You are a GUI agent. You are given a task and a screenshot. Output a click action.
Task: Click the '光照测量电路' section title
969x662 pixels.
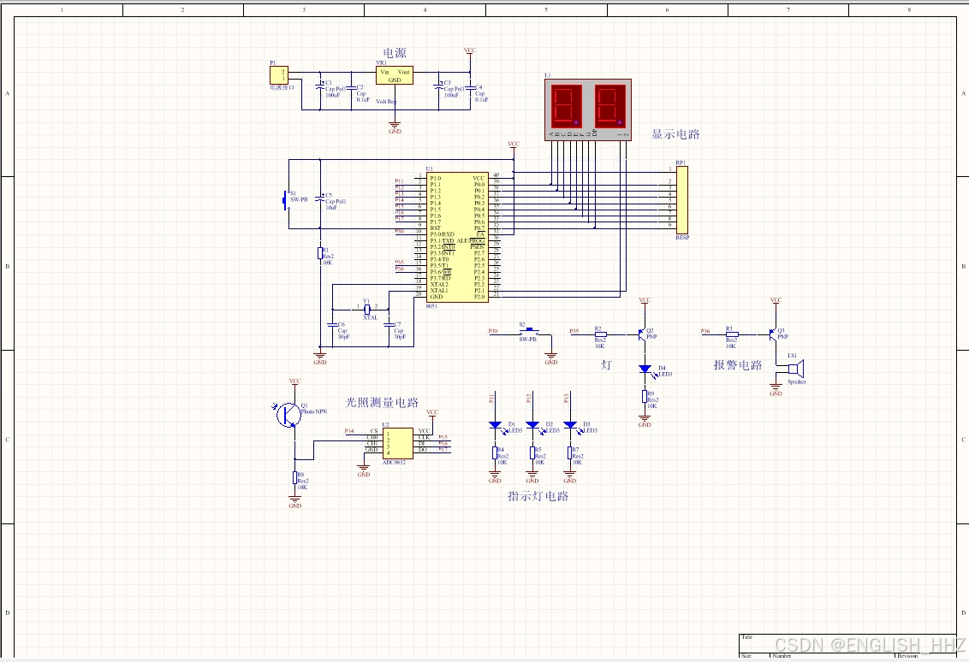click(x=382, y=403)
